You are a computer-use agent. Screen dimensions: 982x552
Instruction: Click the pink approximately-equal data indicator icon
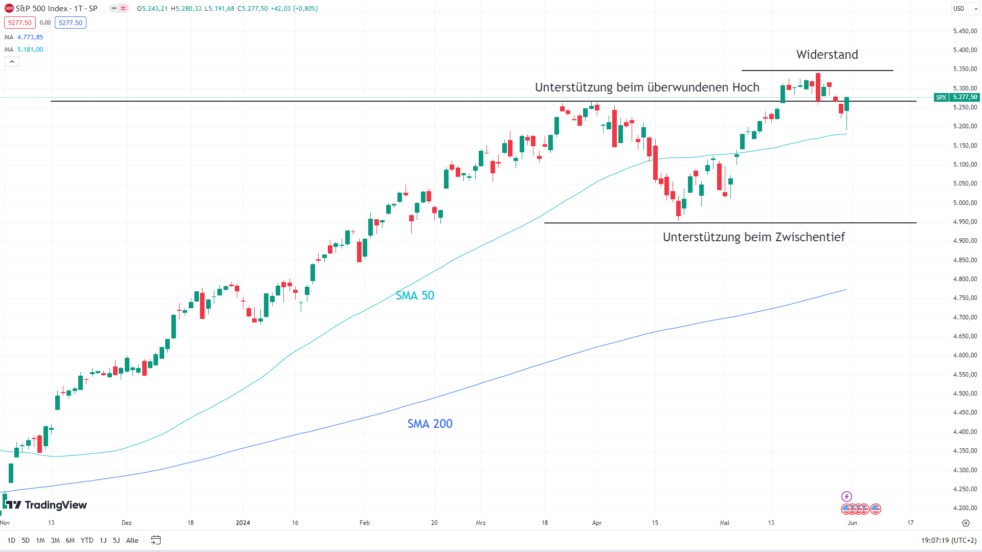pos(123,8)
